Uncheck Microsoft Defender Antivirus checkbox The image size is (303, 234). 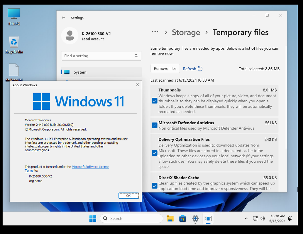pyautogui.click(x=154, y=125)
